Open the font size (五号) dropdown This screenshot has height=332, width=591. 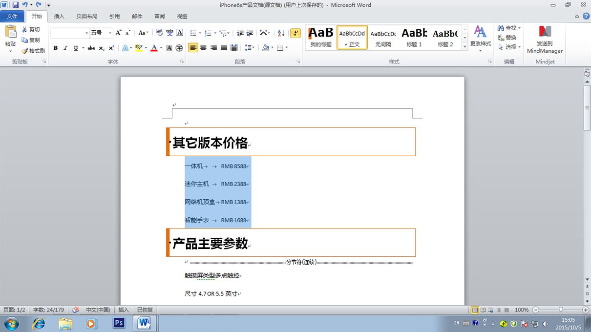coord(110,33)
